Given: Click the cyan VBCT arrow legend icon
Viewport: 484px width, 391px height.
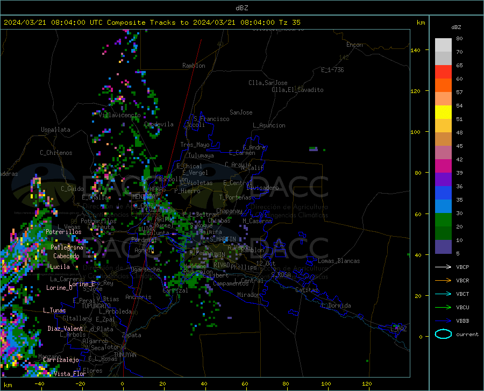Looking at the screenshot, I should click(x=443, y=294).
